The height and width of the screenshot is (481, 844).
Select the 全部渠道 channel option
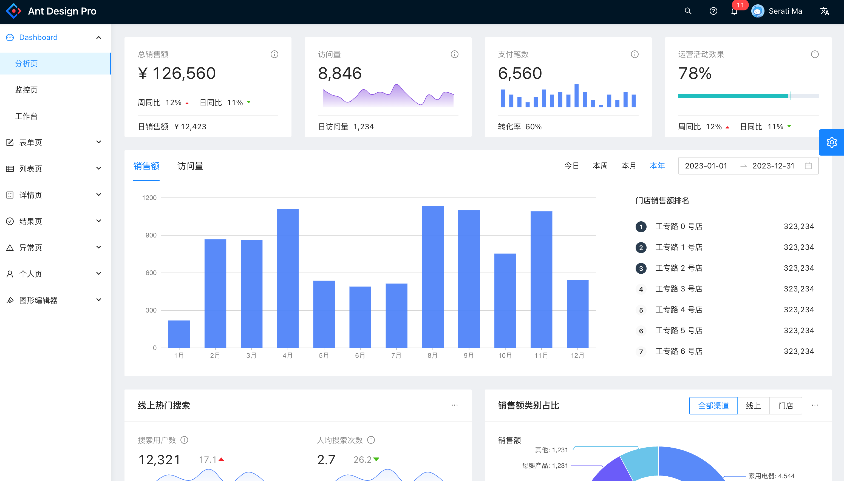tap(713, 406)
